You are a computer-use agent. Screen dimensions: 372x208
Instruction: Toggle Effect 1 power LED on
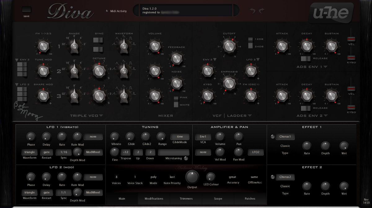[272, 136]
